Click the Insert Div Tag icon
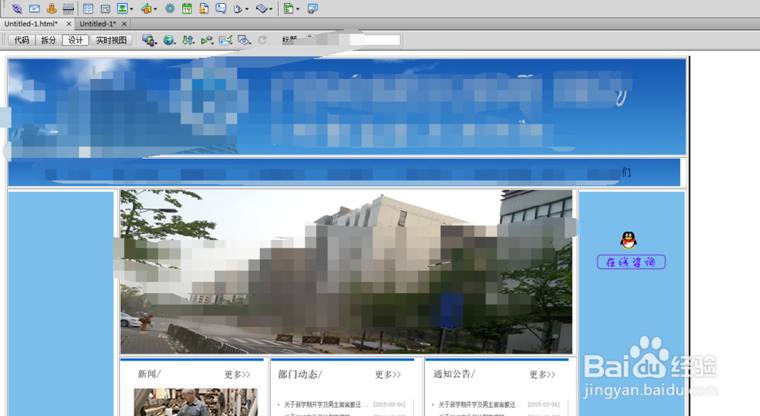This screenshot has height=416, width=760. (x=105, y=8)
